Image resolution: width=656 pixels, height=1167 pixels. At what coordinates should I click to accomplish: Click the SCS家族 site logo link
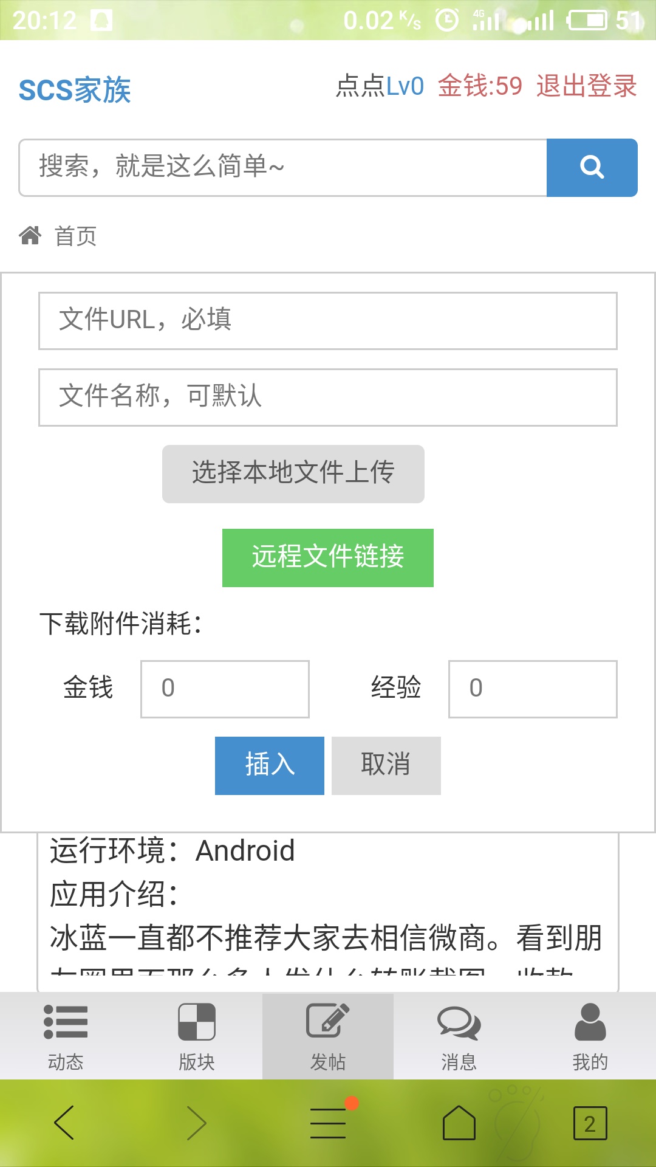pos(75,90)
